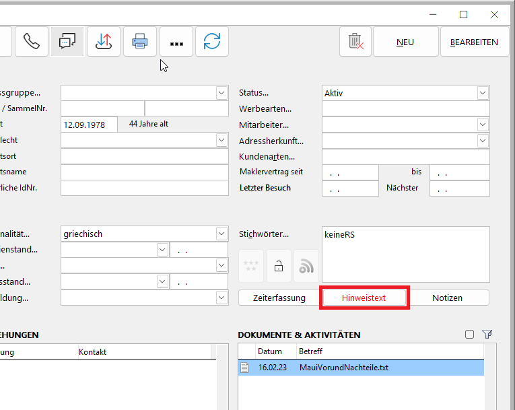515x410 pixels.
Task: Click the RSS feed icon
Action: [x=306, y=267]
